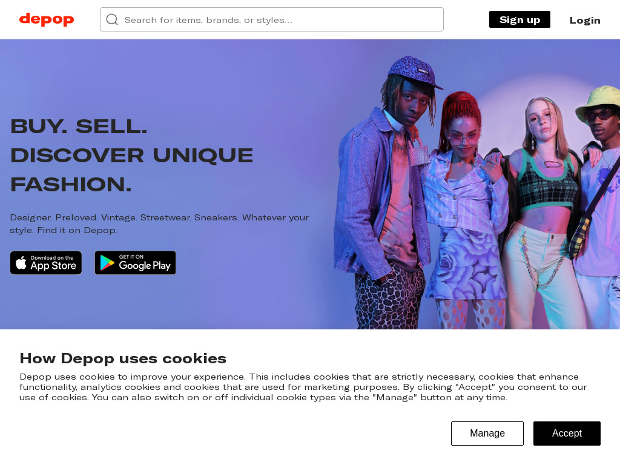620x465 pixels.
Task: Open the Login link
Action: click(x=585, y=20)
